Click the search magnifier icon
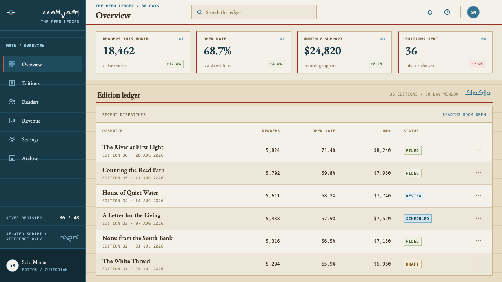Screen dimensions: 502x282 pos(200,12)
